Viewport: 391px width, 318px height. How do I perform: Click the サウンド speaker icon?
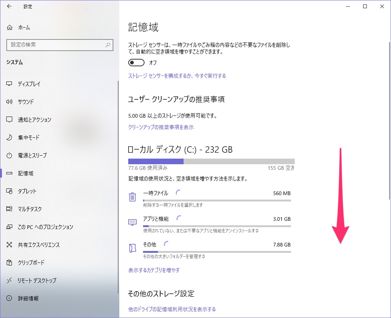point(9,102)
